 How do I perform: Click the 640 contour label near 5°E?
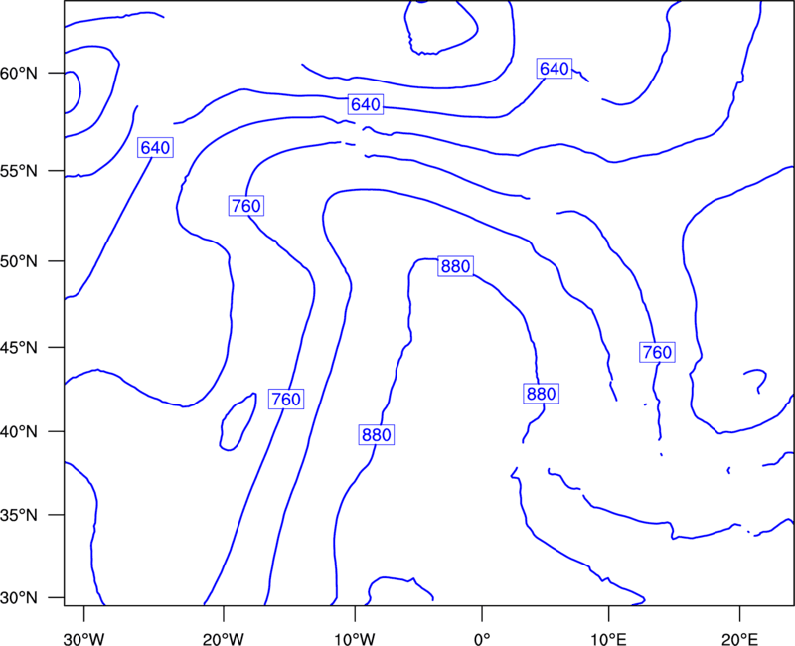click(x=555, y=69)
